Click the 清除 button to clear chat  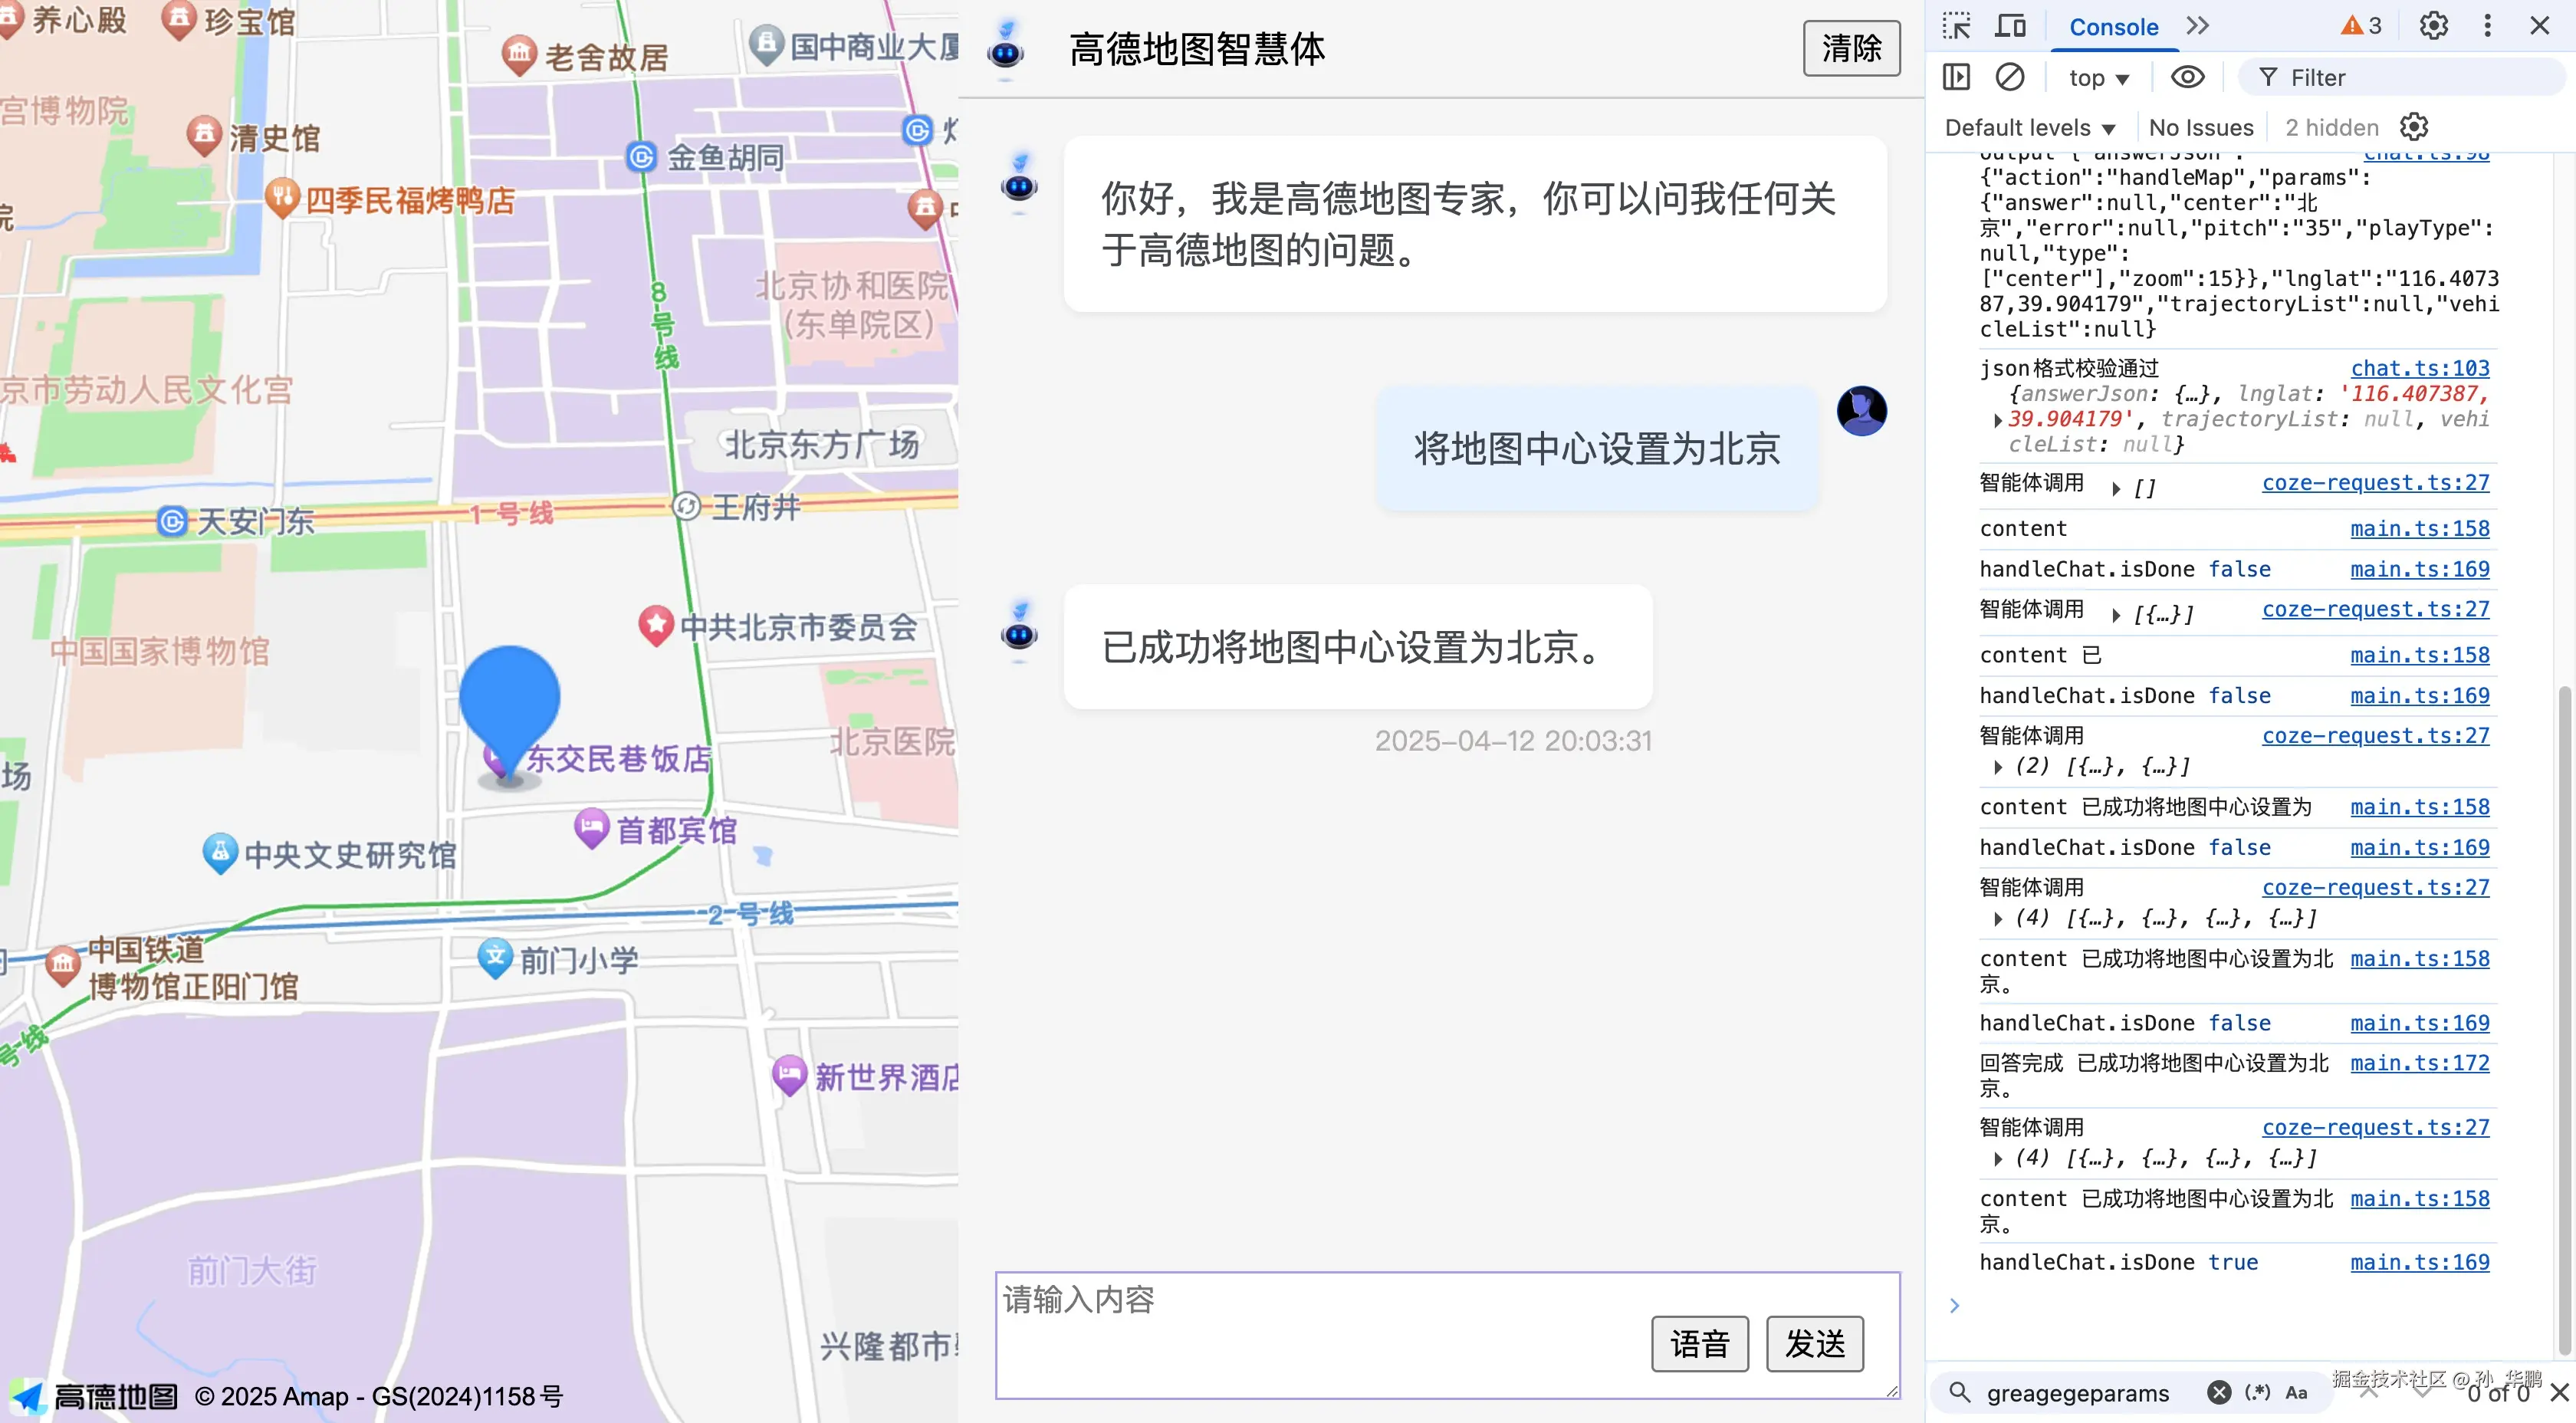click(1851, 48)
